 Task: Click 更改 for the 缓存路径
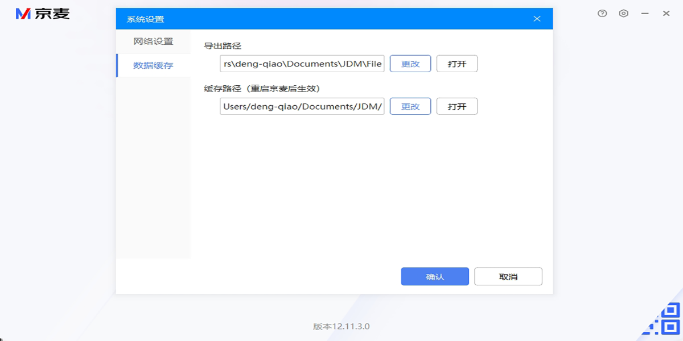[x=410, y=106]
